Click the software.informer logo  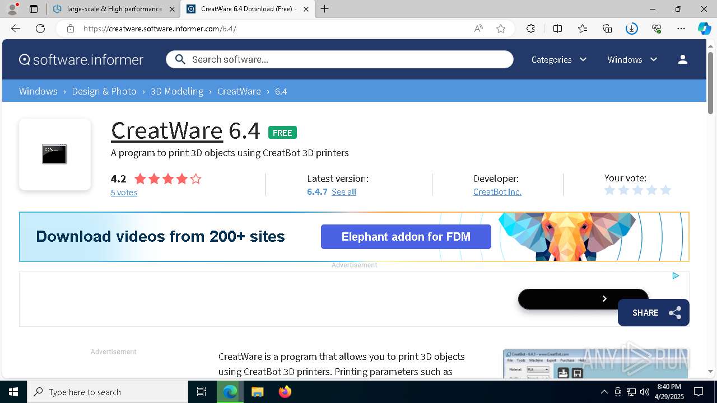pyautogui.click(x=81, y=59)
